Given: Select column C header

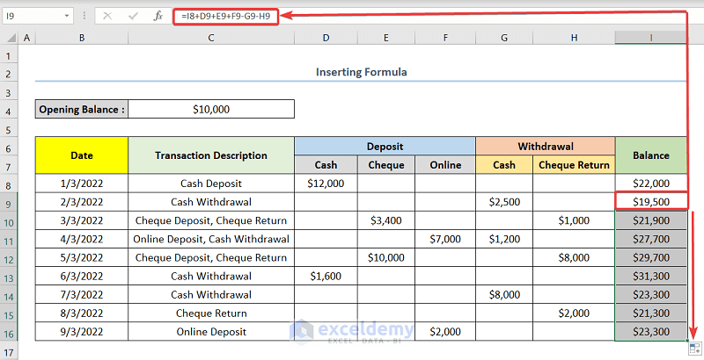Looking at the screenshot, I should click(x=211, y=38).
